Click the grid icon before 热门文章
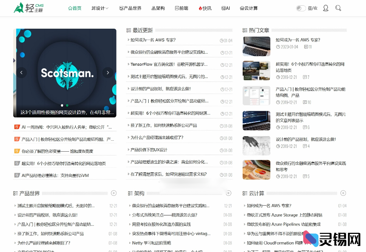The height and width of the screenshot is (252, 366). [x=245, y=30]
